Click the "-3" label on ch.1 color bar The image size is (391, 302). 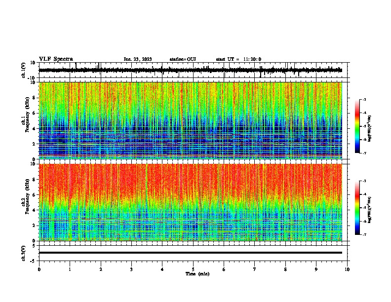(x=364, y=99)
